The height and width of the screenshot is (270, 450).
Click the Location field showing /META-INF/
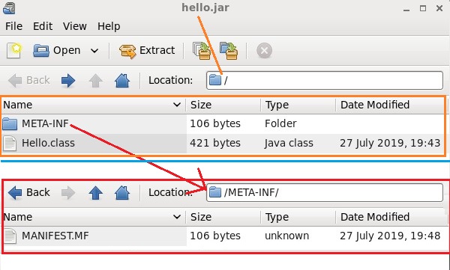325,192
